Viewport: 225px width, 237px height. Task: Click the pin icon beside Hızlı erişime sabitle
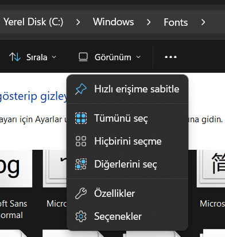pos(81,89)
